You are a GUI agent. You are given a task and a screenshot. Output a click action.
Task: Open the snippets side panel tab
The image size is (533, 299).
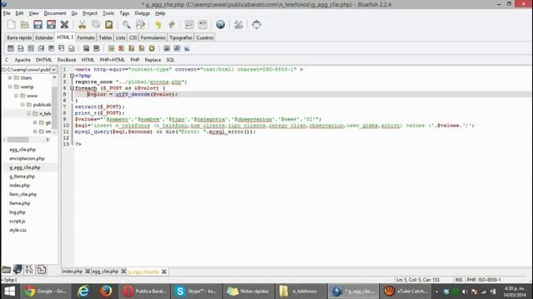tap(41, 270)
